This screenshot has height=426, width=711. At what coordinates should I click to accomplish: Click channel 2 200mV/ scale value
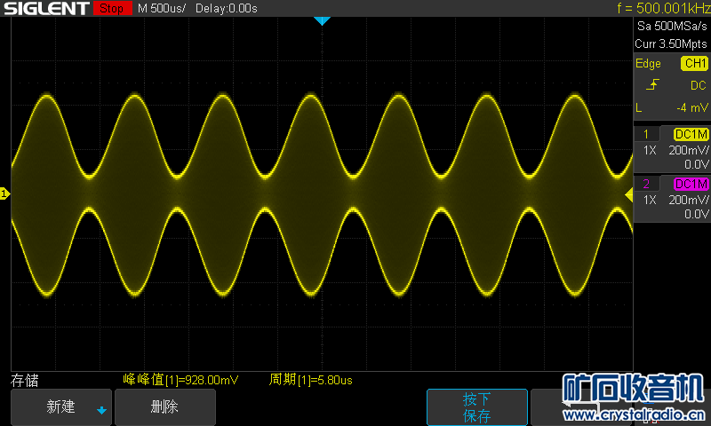(688, 200)
